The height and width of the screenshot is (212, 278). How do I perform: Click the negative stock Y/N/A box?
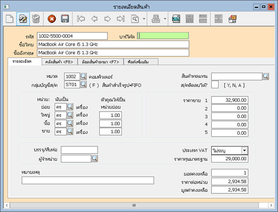click(x=215, y=85)
